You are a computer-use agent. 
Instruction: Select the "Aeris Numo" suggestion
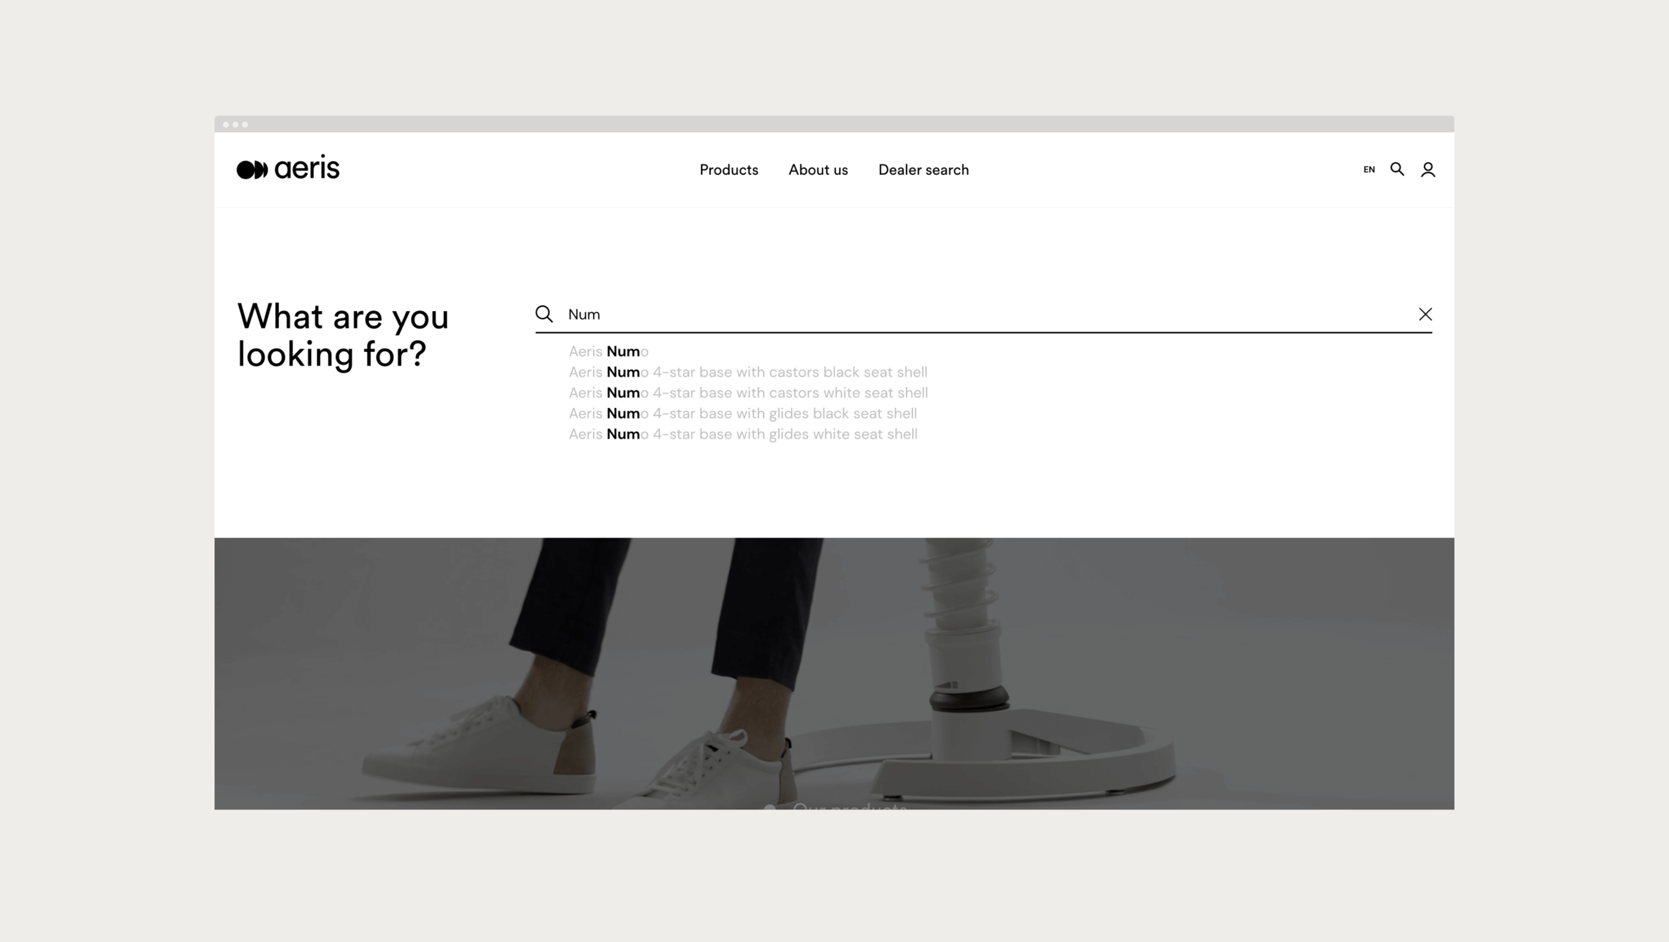tap(608, 351)
